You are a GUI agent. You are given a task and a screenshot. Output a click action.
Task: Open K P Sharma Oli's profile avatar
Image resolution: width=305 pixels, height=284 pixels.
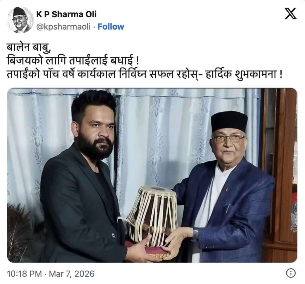click(x=20, y=20)
